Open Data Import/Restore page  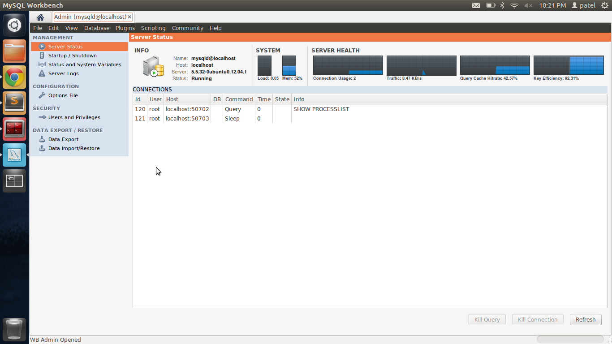[x=74, y=148]
